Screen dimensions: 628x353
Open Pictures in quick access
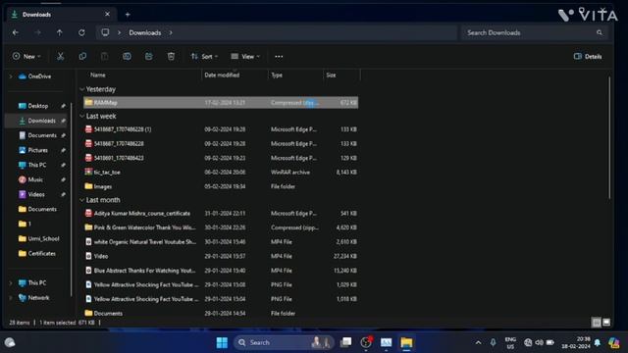[x=38, y=150]
